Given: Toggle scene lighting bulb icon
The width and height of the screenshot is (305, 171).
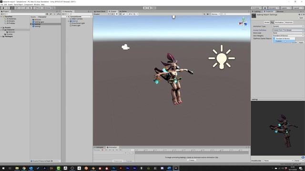Looking at the screenshot, I should pos(117,14).
